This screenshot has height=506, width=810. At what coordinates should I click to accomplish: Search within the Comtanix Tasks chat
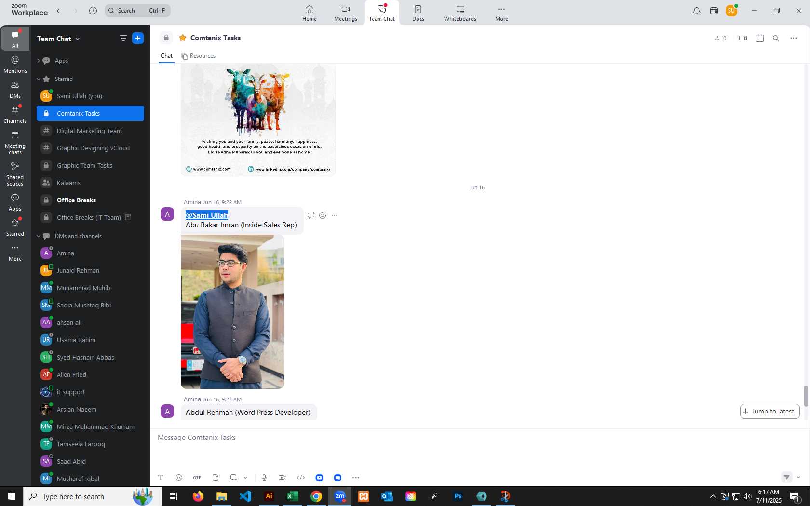point(776,38)
